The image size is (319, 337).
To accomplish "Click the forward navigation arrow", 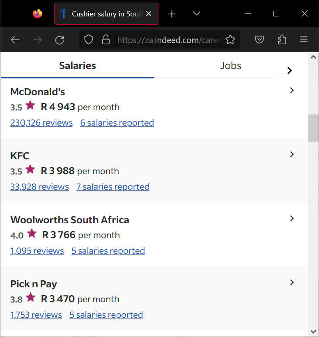I will [x=37, y=40].
